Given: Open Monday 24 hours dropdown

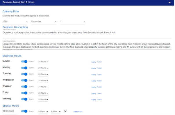Looking at the screenshot, I should (43, 68).
